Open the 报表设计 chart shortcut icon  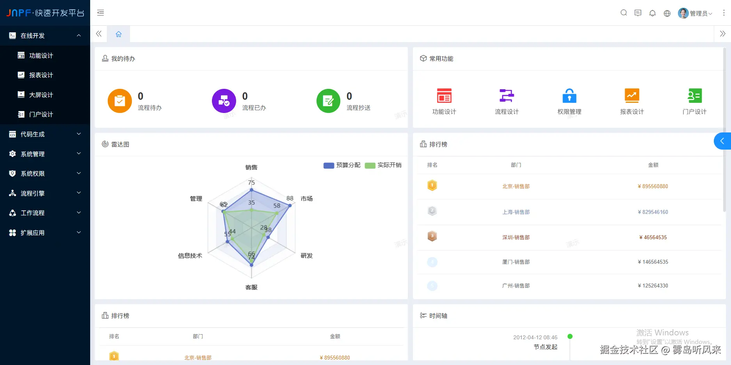632,95
